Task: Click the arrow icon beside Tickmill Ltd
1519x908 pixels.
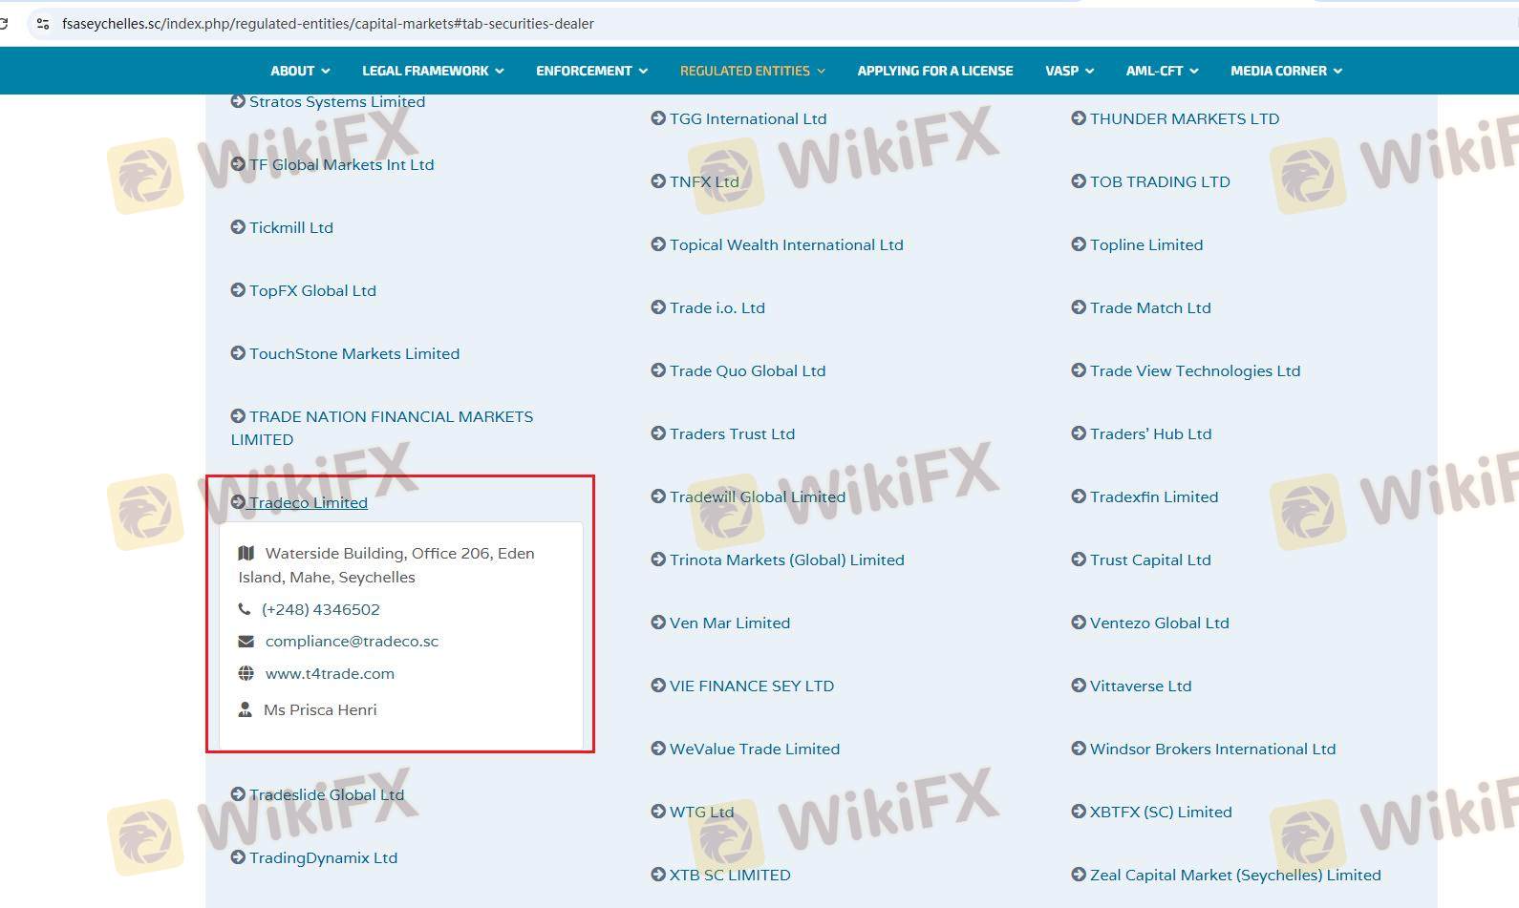Action: click(x=238, y=227)
